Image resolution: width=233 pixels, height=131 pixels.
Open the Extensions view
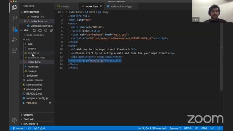14,50
